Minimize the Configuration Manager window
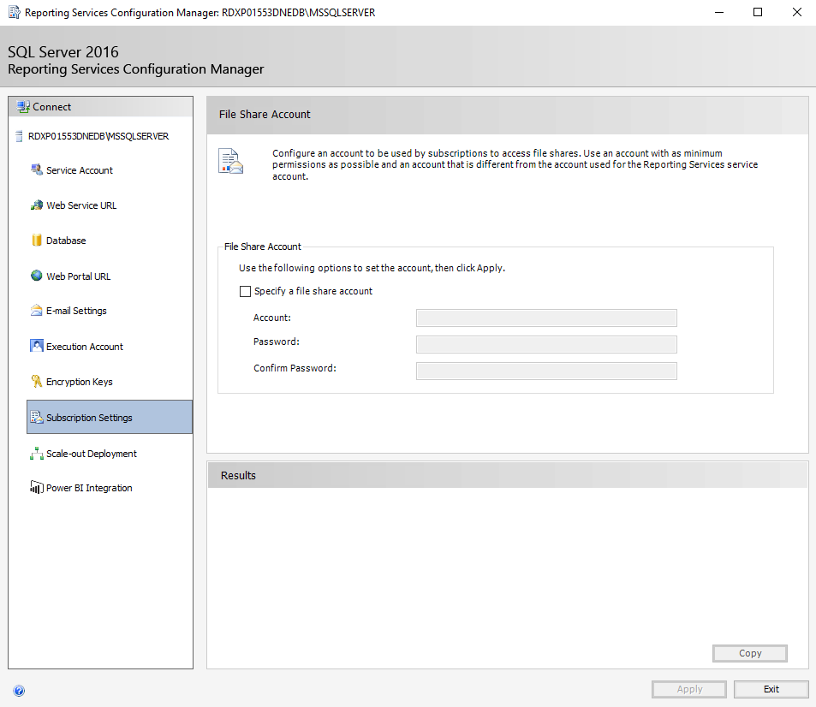 click(x=719, y=12)
